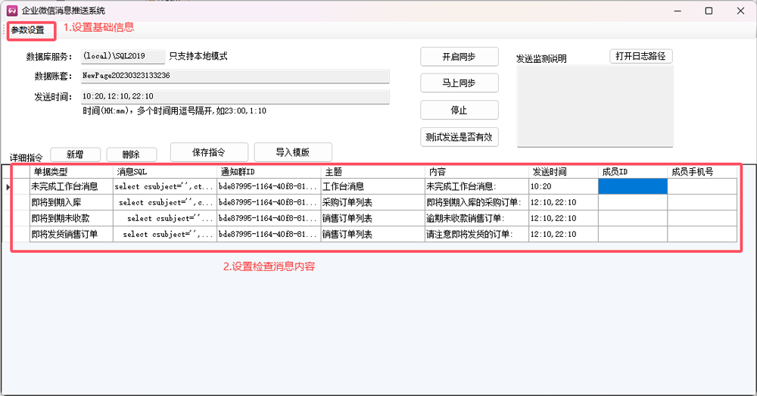Click the app logo icon in title bar

pyautogui.click(x=12, y=10)
